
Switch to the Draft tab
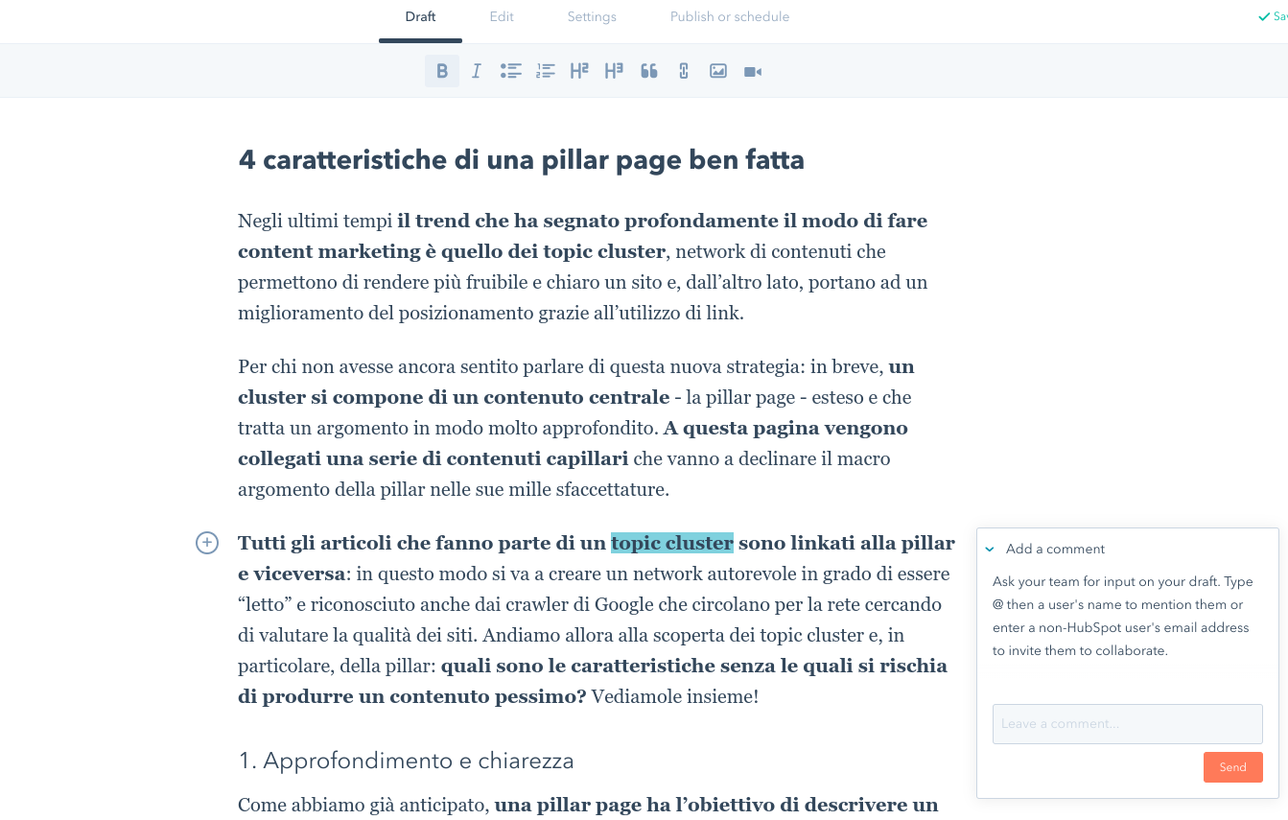pos(420,17)
